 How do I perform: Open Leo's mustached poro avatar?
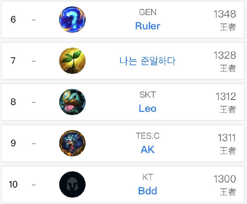pyautogui.click(x=72, y=102)
